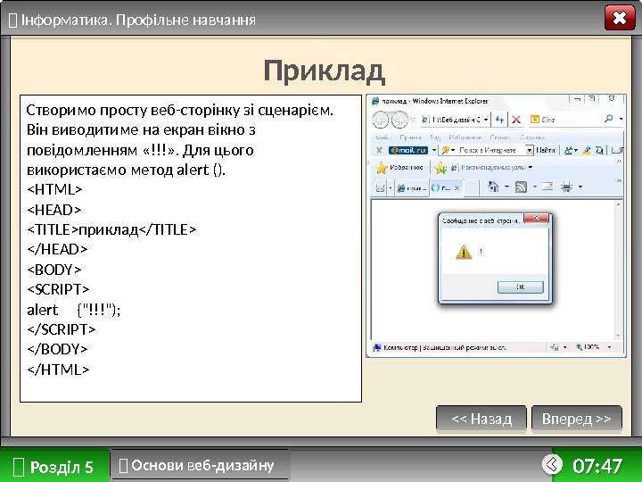
Task: Open the Избранное menu in the menu bar
Action: (465, 137)
